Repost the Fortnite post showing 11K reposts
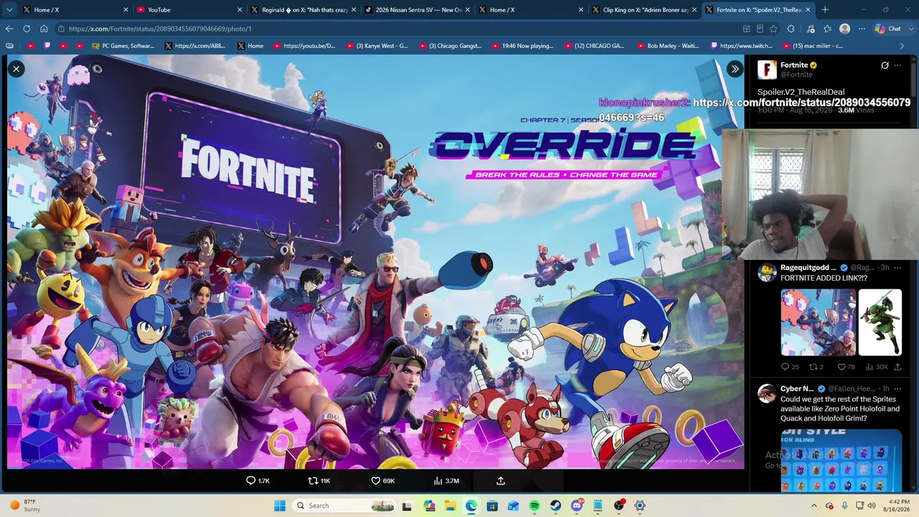 pyautogui.click(x=319, y=480)
